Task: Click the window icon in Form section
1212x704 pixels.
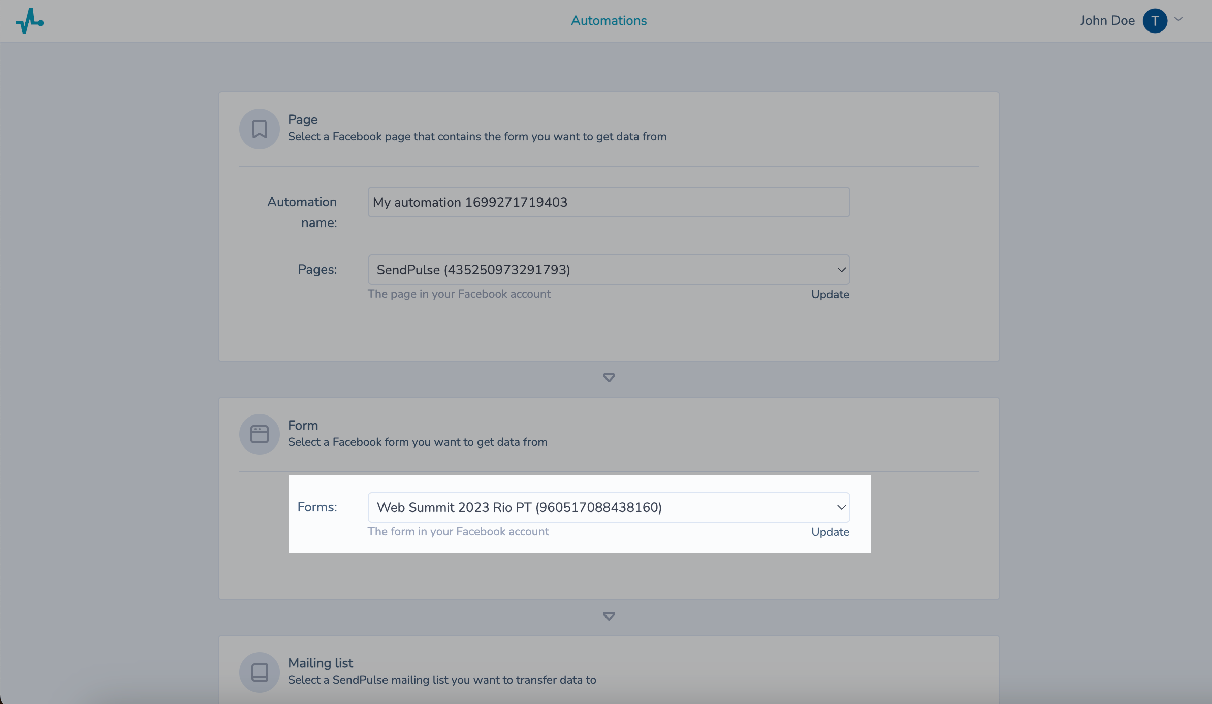Action: pos(259,434)
